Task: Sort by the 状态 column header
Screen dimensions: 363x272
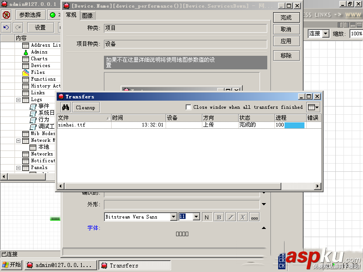Action: [256, 118]
